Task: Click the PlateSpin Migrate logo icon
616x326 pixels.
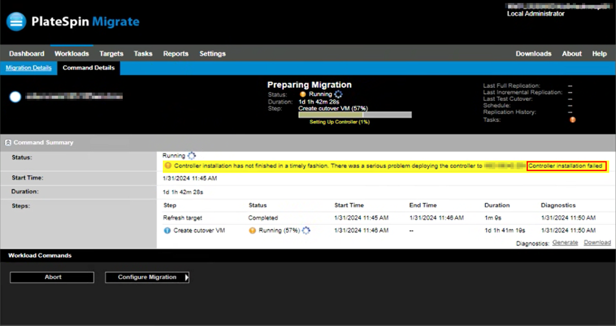Action: (15, 21)
